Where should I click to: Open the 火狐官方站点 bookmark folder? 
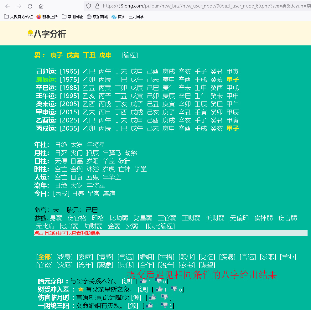pyautogui.click(x=18, y=17)
